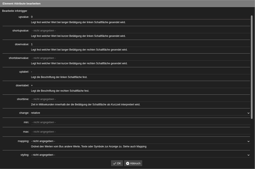This screenshot has width=255, height=169.
Task: Click the description under the shortdownvalue field
Action: click(79, 63)
